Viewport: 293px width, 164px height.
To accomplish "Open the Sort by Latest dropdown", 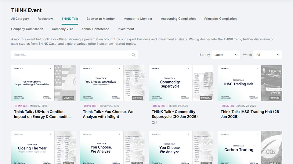I will pos(226,55).
